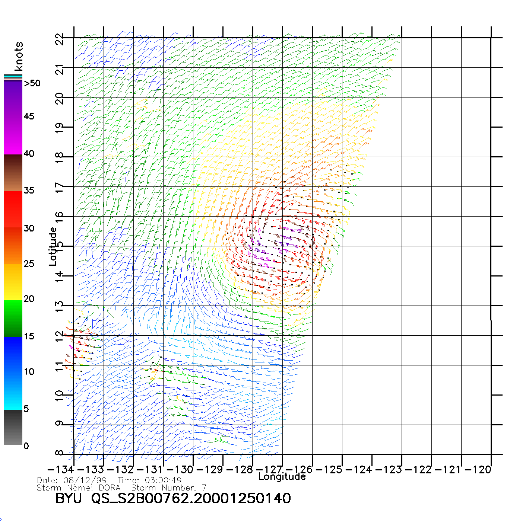The image size is (529, 521).
Task: Click the gray 0-5 knots legend band
Action: pos(13,427)
